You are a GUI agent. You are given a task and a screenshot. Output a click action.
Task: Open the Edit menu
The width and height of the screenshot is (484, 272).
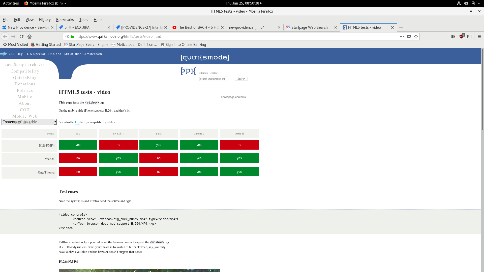[17, 20]
